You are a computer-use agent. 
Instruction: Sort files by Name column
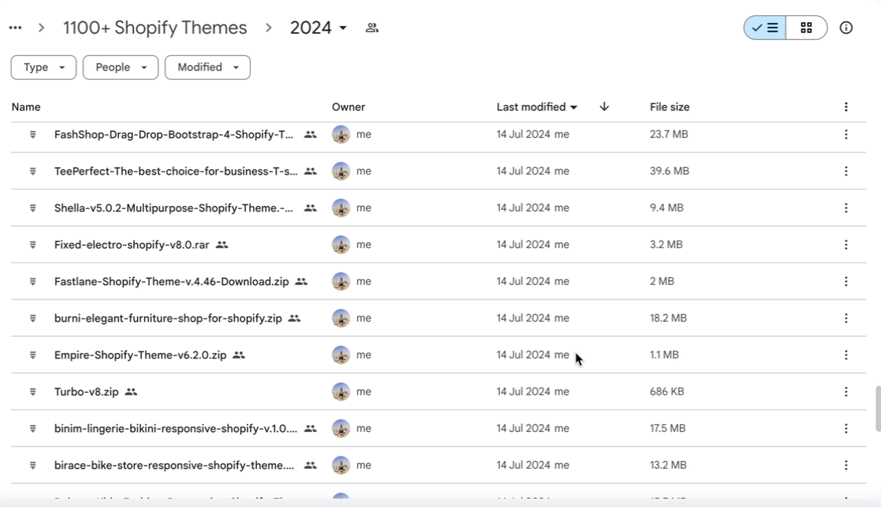pyautogui.click(x=26, y=106)
